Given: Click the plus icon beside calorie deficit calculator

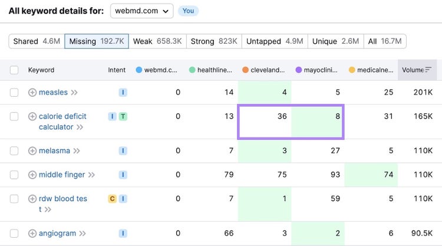Looking at the screenshot, I should 32,116.
